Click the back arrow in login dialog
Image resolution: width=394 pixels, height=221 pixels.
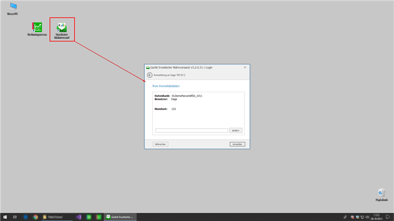coord(149,75)
